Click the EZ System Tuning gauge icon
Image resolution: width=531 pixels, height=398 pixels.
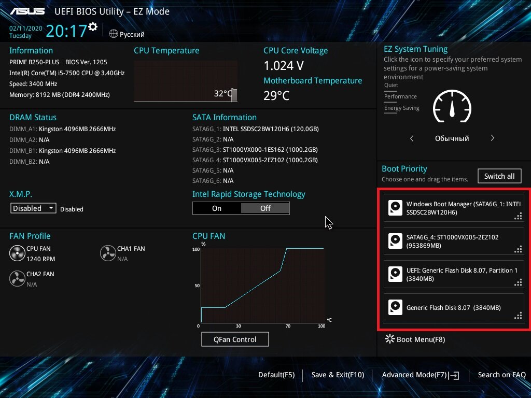point(452,106)
